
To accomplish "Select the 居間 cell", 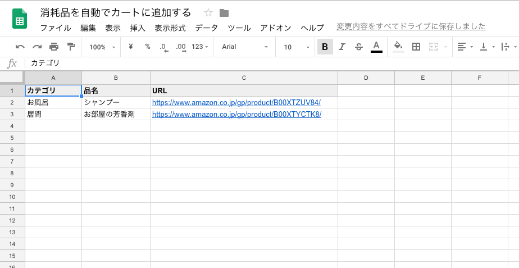I will click(53, 114).
